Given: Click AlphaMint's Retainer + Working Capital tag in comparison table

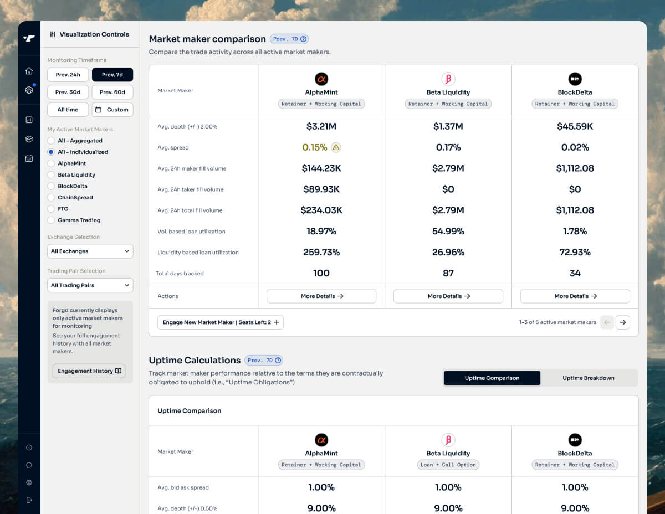Looking at the screenshot, I should [321, 104].
